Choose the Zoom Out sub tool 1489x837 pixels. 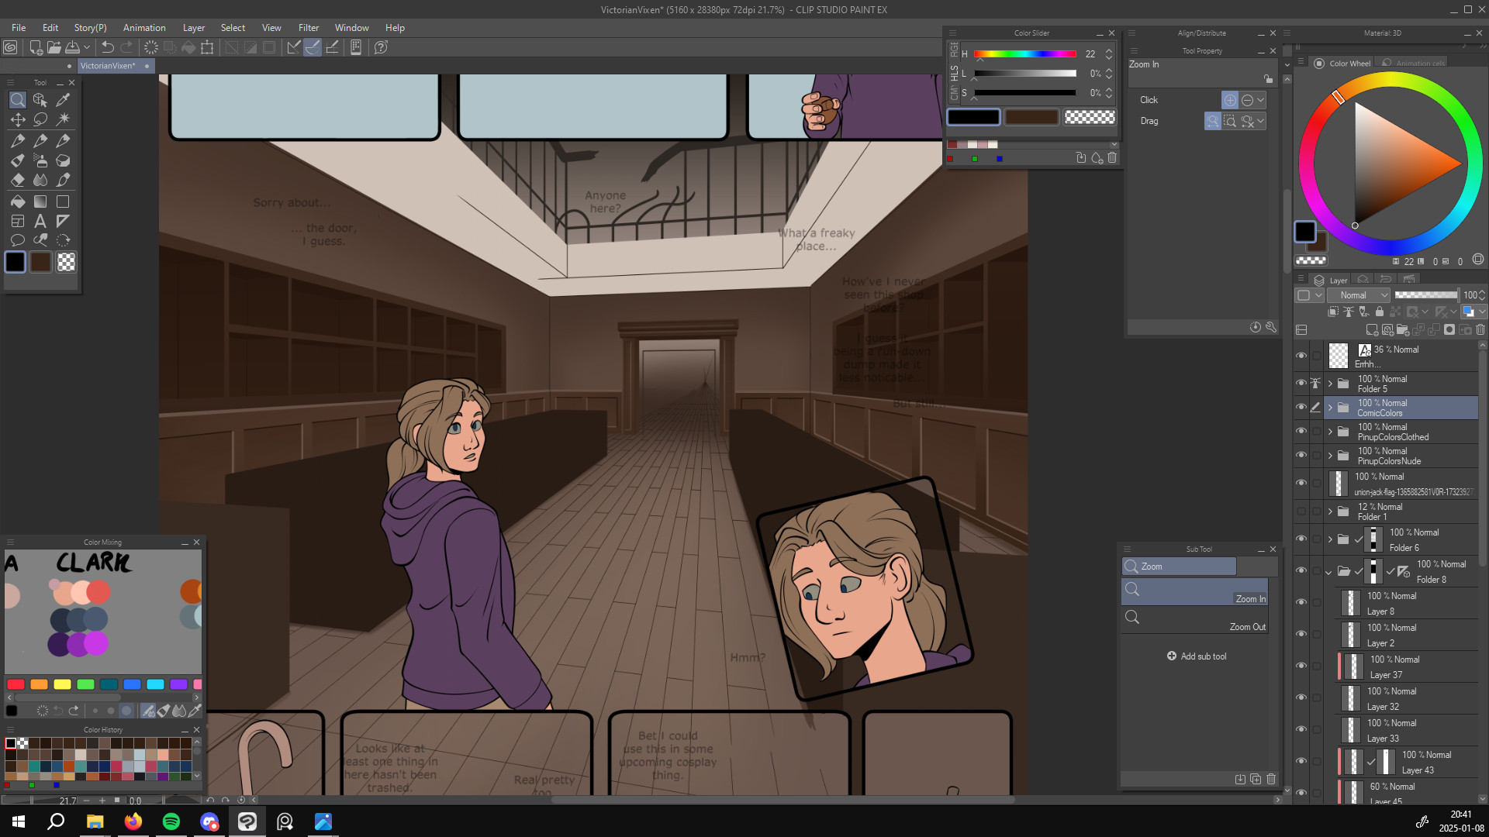[x=1194, y=619]
